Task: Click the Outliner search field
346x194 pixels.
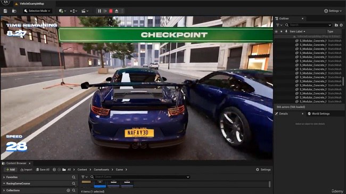Action: click(x=308, y=25)
